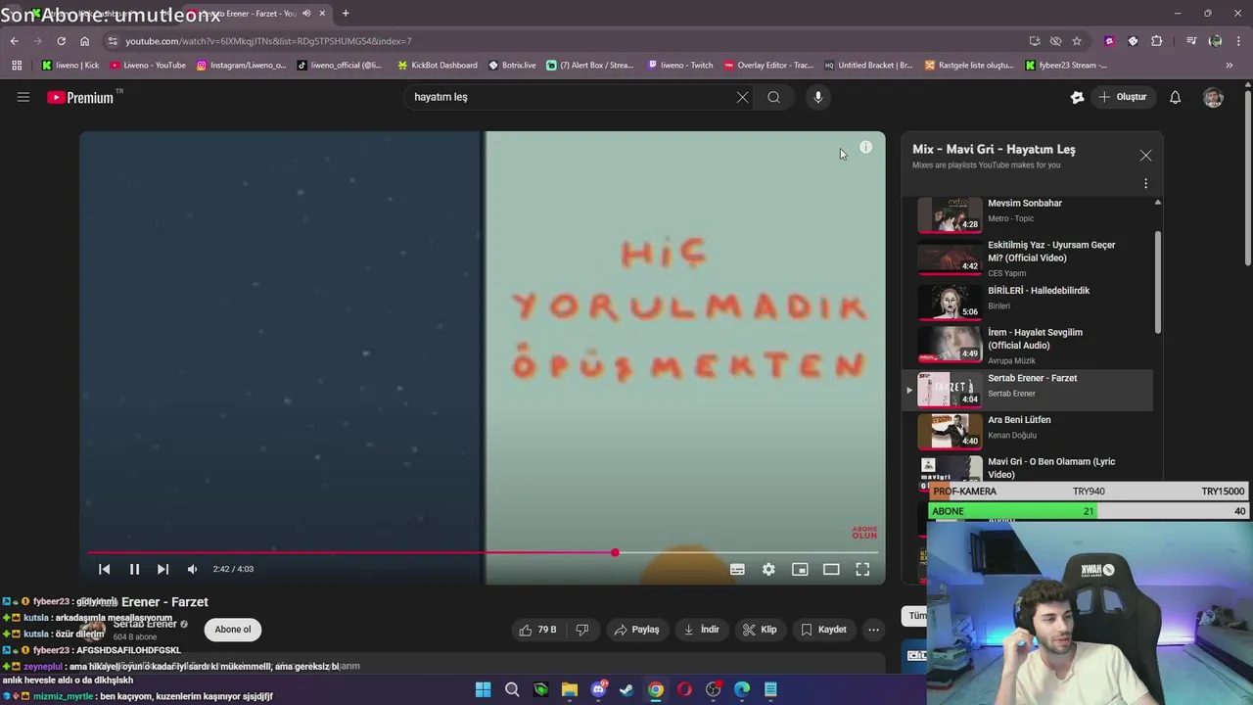Open Steam from the taskbar
Screen dimensions: 1253x705
(627, 689)
